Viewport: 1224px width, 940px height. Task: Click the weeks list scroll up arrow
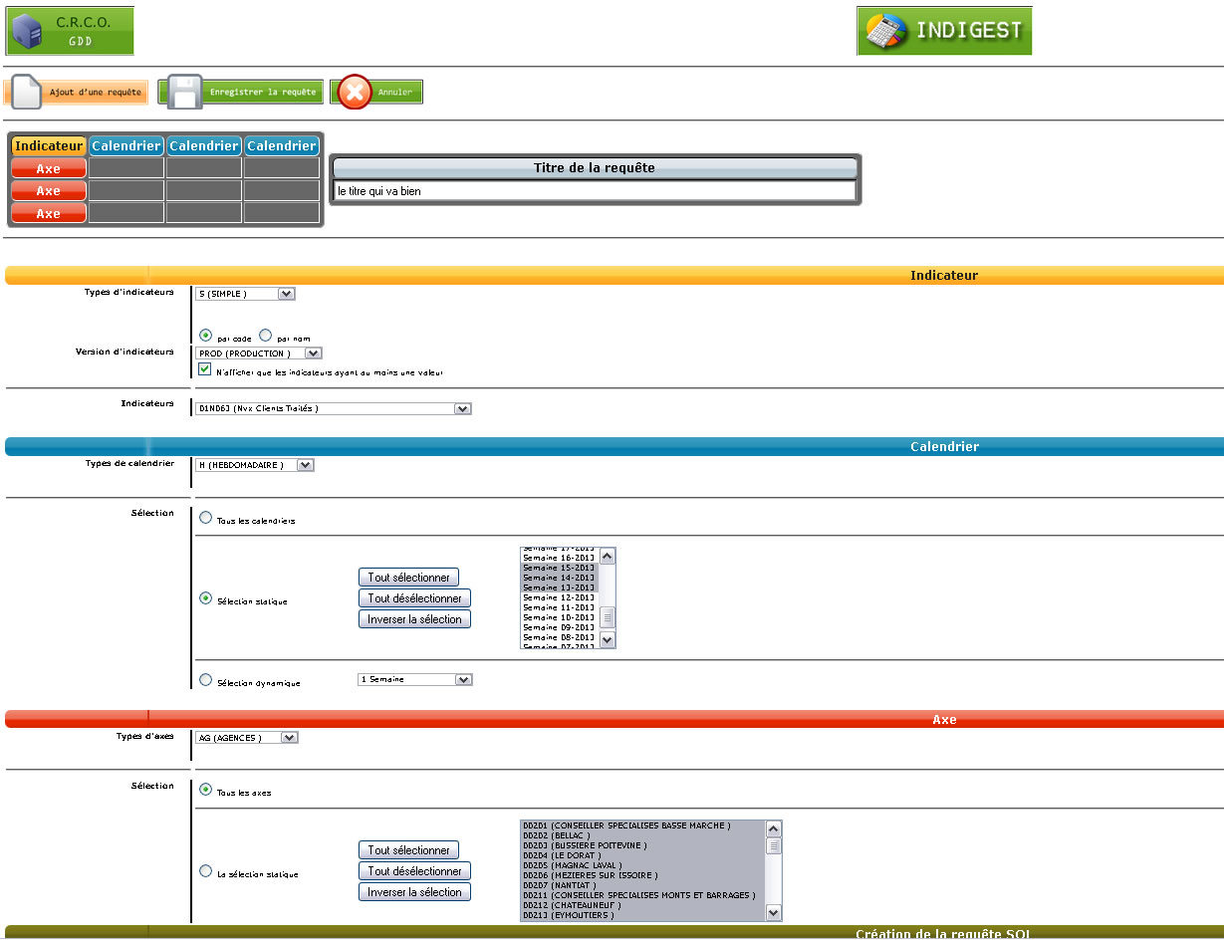608,556
